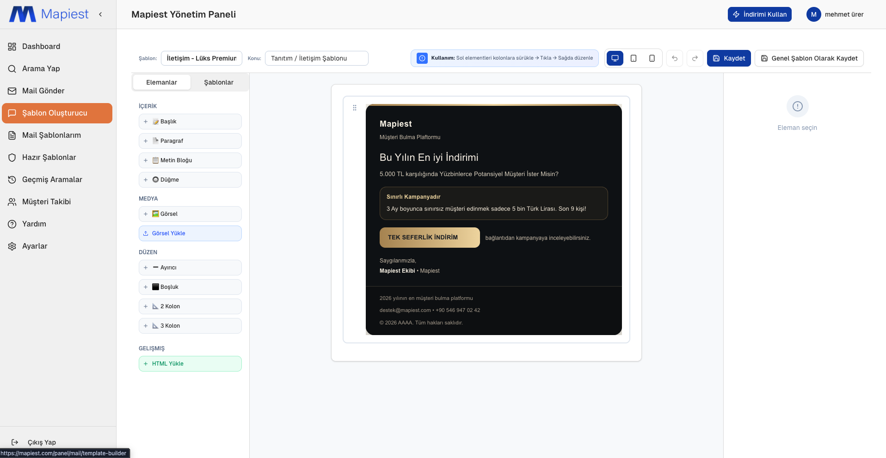The image size is (886, 458).
Task: Click the İndirimi Kullan button
Action: click(x=759, y=14)
